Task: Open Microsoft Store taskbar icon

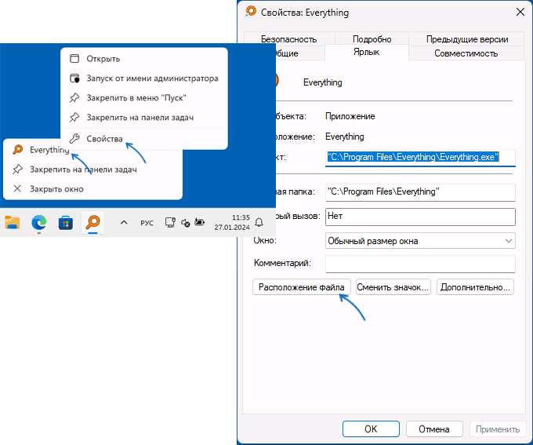Action: [66, 223]
